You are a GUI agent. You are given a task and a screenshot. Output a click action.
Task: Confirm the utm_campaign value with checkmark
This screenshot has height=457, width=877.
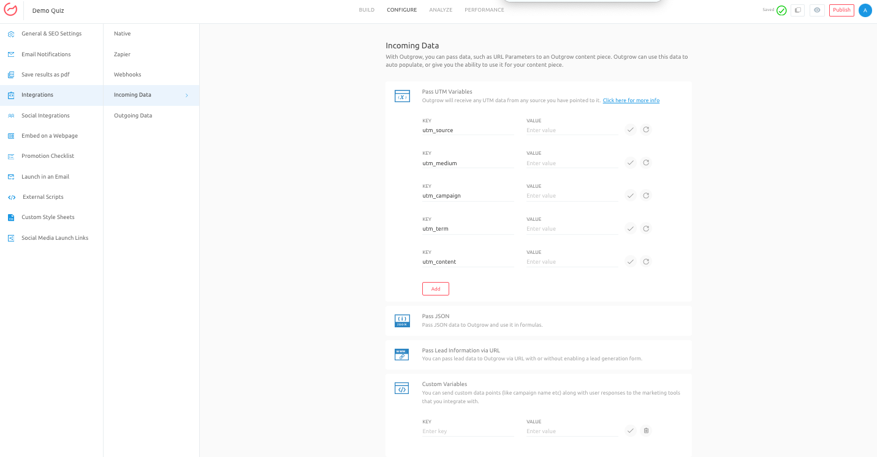tap(631, 196)
